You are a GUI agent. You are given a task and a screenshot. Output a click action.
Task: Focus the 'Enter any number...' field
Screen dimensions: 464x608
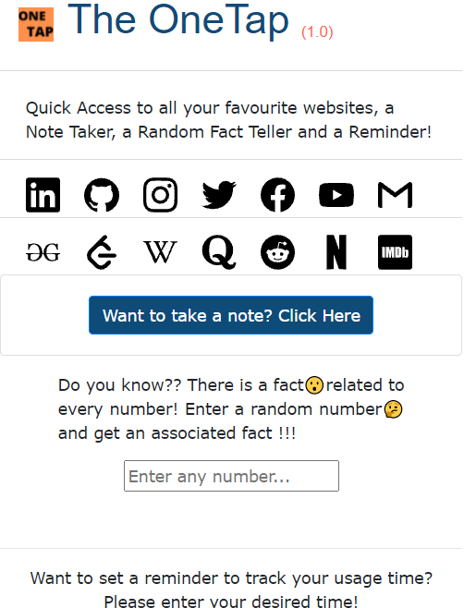(231, 476)
